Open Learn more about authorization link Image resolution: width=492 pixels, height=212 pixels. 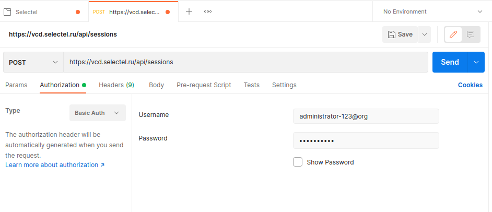coord(55,165)
